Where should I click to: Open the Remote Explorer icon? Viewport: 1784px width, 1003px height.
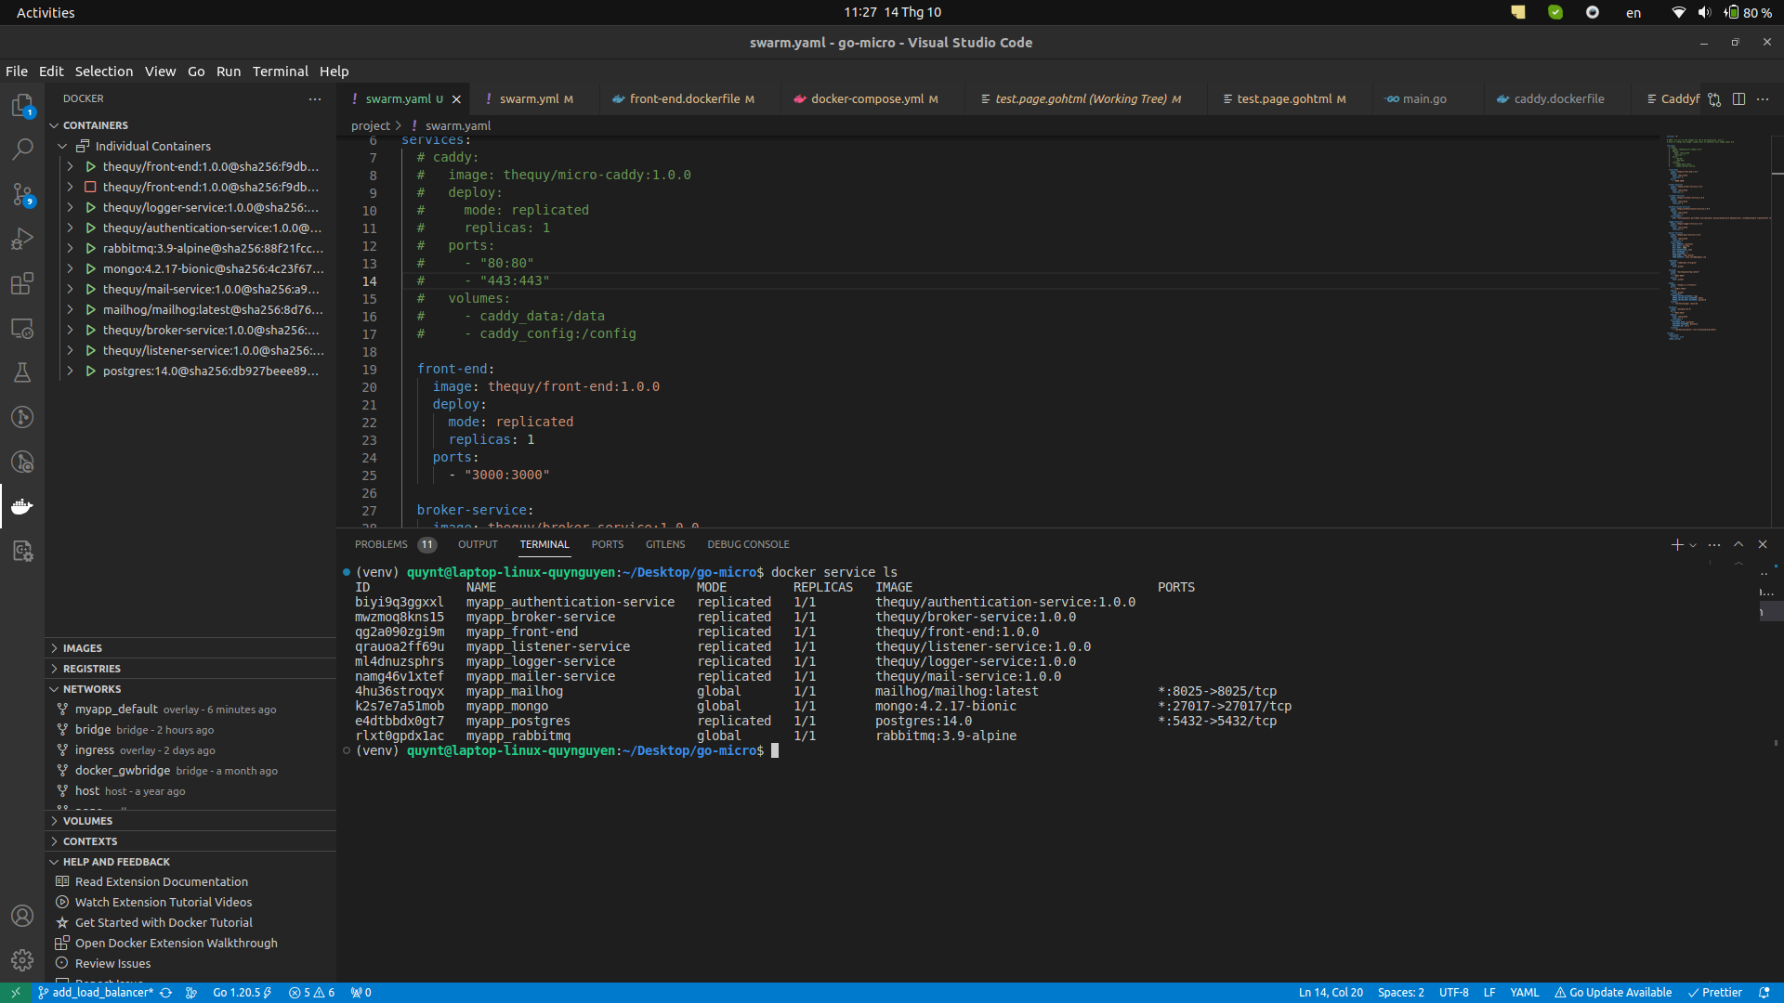tap(22, 328)
